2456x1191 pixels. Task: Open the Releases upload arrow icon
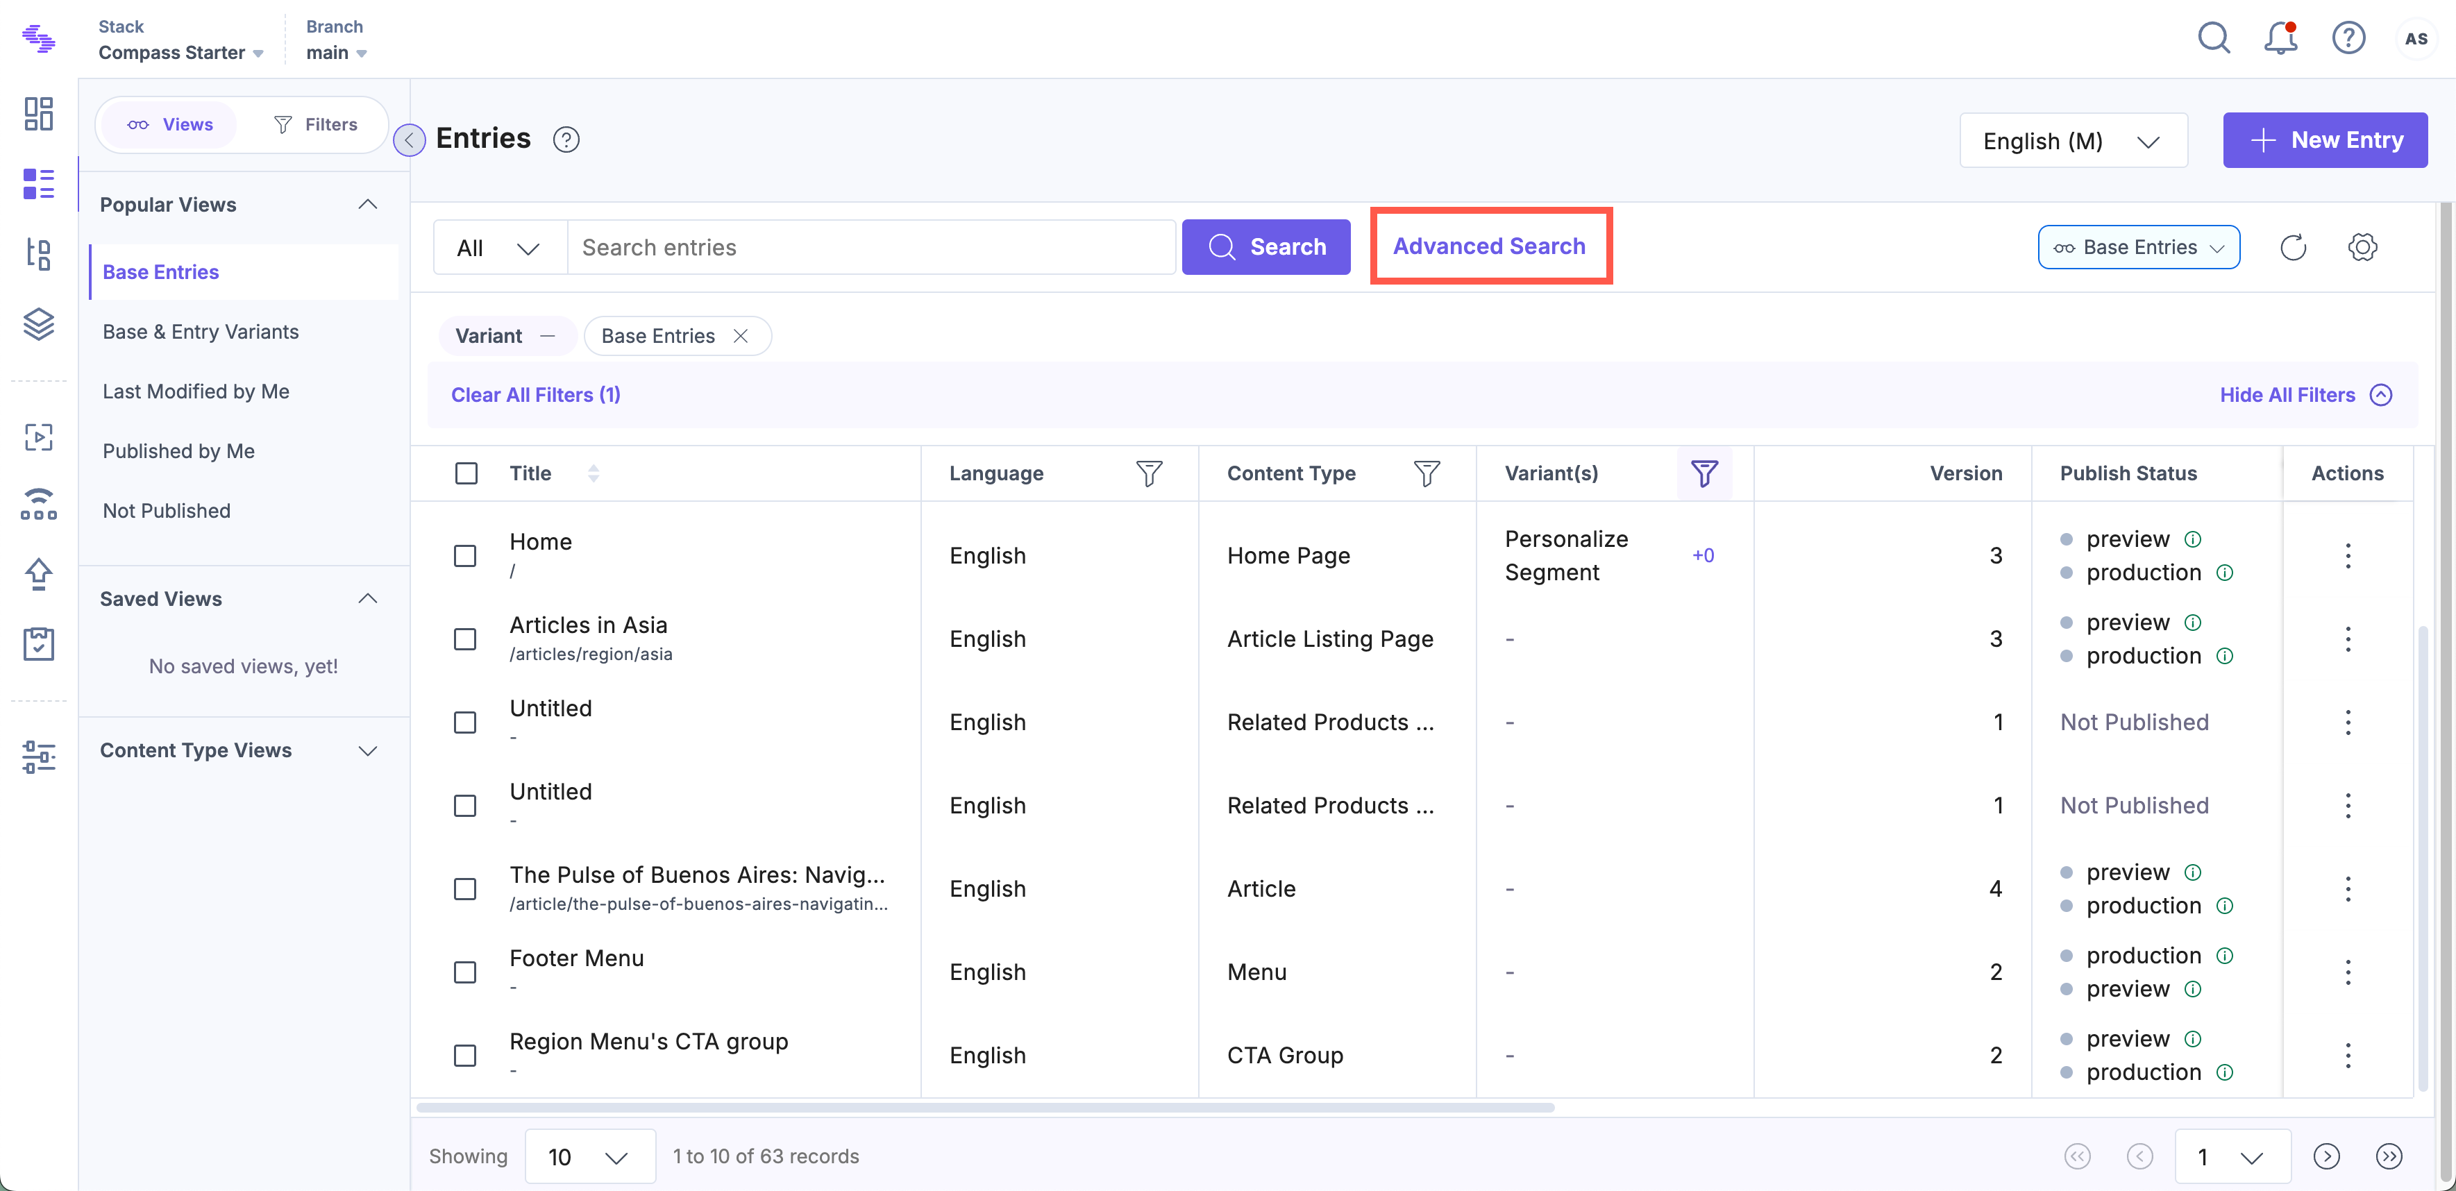pyautogui.click(x=39, y=574)
